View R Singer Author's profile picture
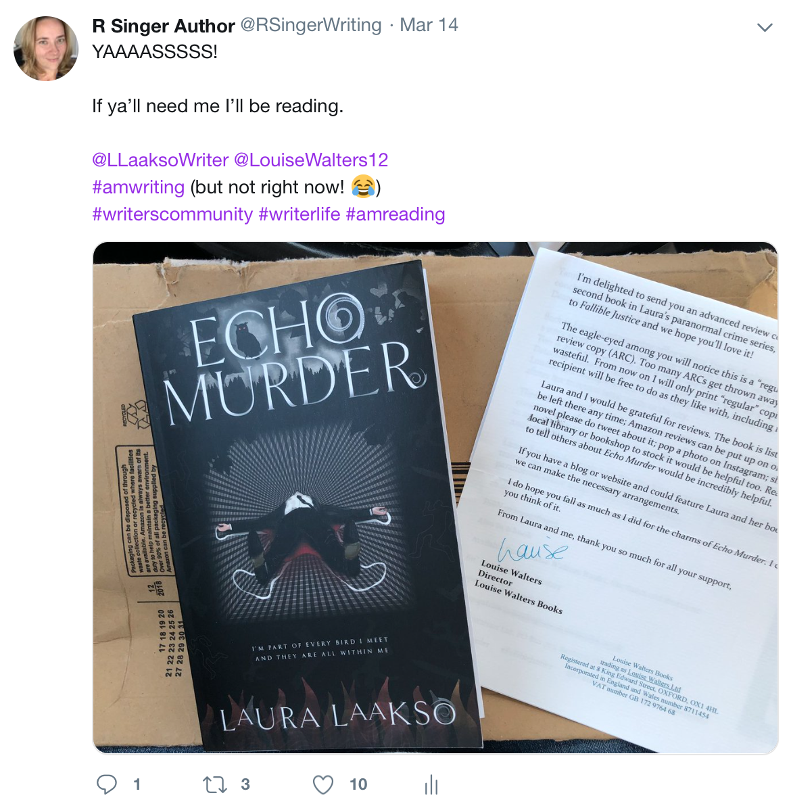 46,49
